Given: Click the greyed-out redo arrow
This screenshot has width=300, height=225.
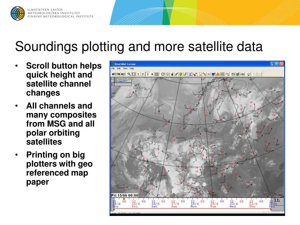Looking at the screenshot, I should (260, 74).
